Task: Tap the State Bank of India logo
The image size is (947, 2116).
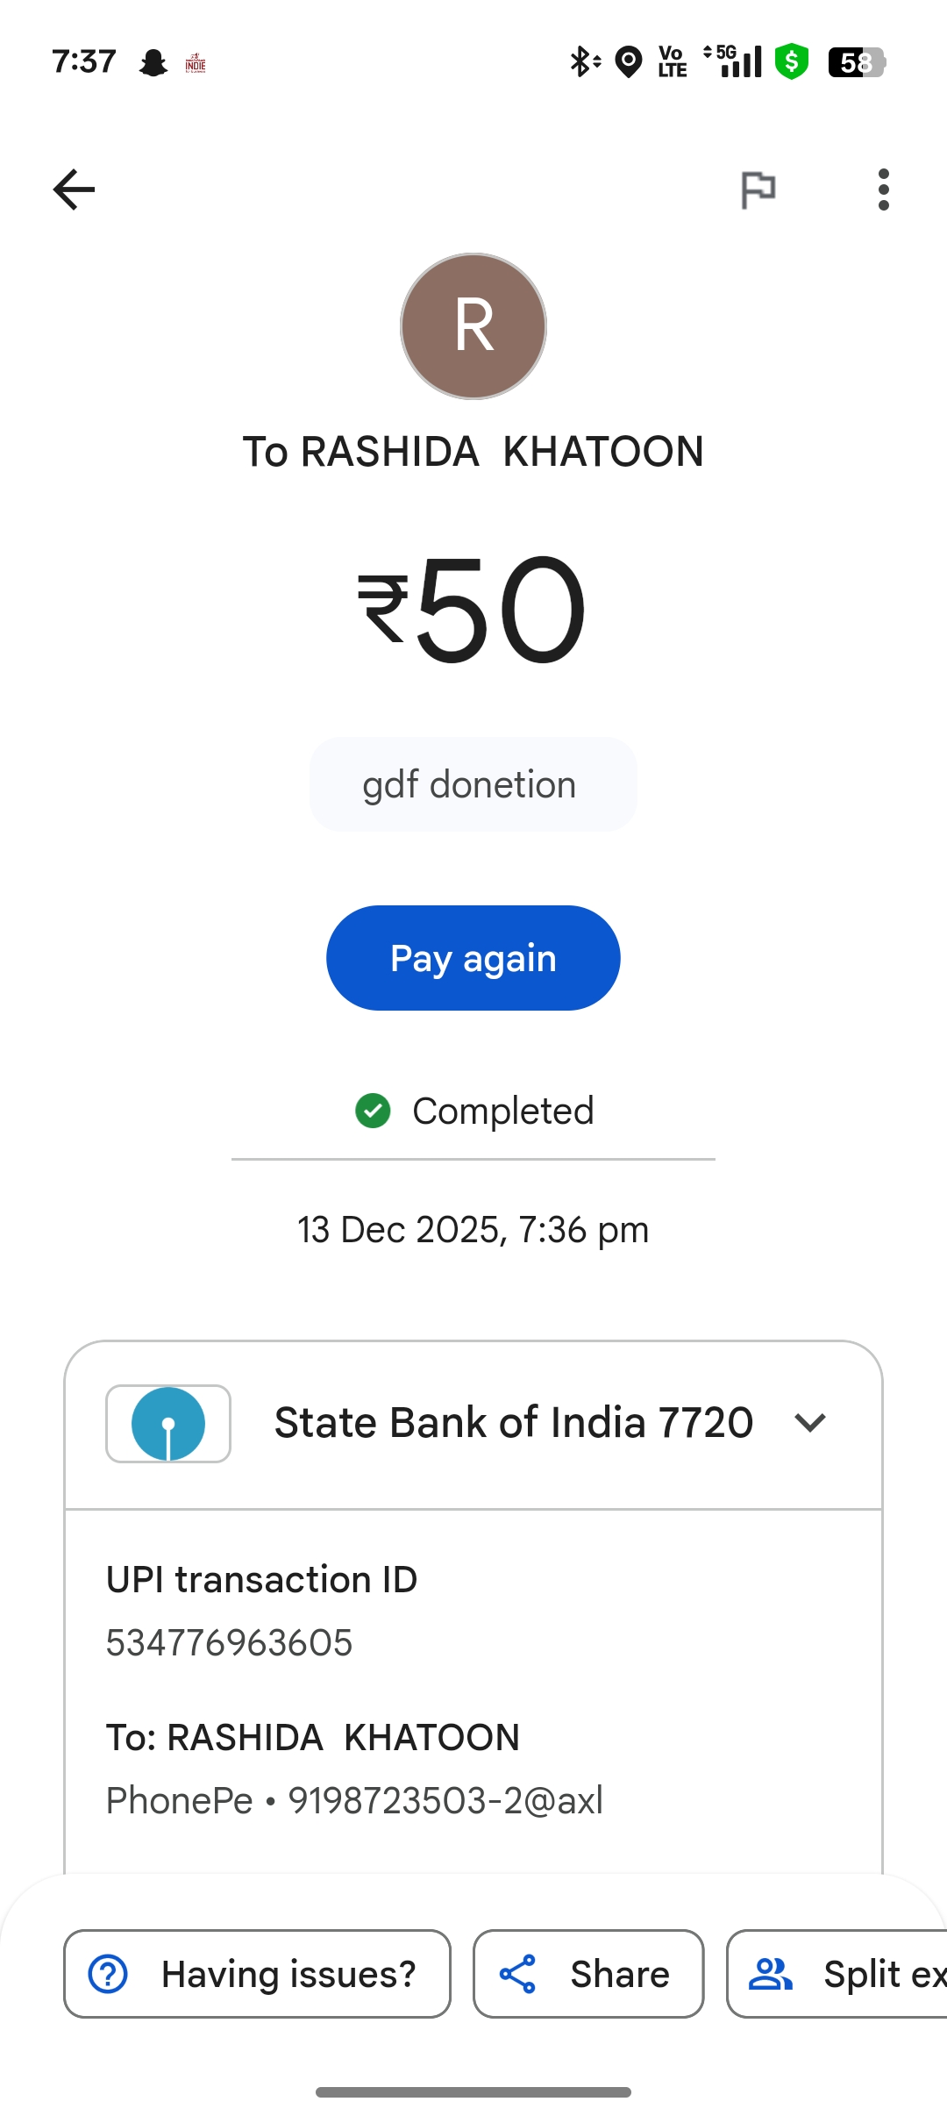Action: [168, 1423]
